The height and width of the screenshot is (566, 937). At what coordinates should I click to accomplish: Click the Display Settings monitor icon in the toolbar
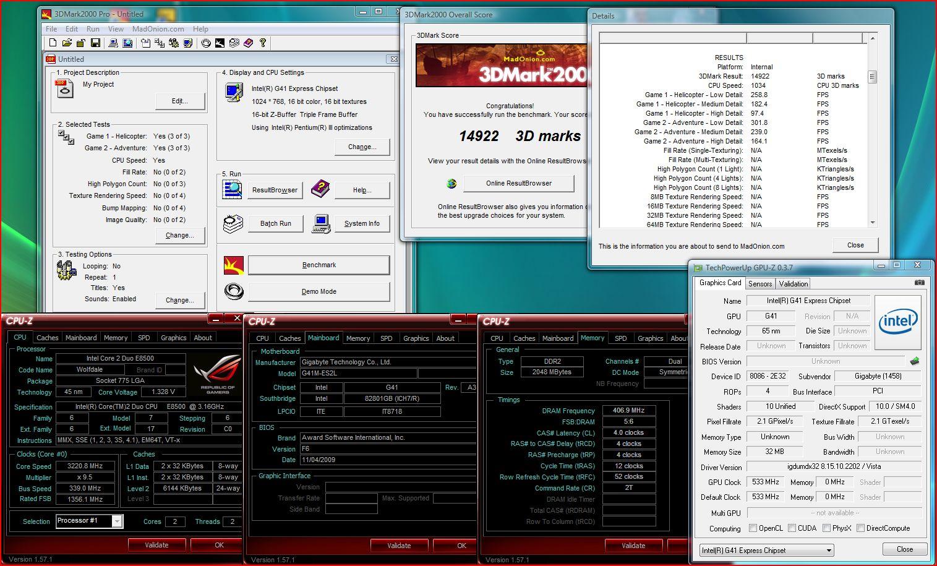188,43
